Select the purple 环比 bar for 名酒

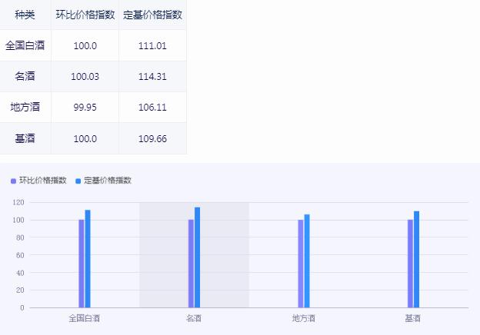click(191, 264)
